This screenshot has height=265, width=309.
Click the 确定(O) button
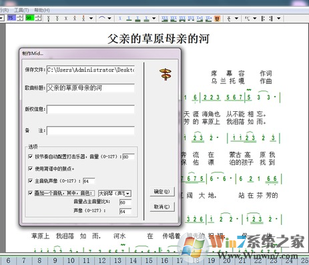[162, 192]
